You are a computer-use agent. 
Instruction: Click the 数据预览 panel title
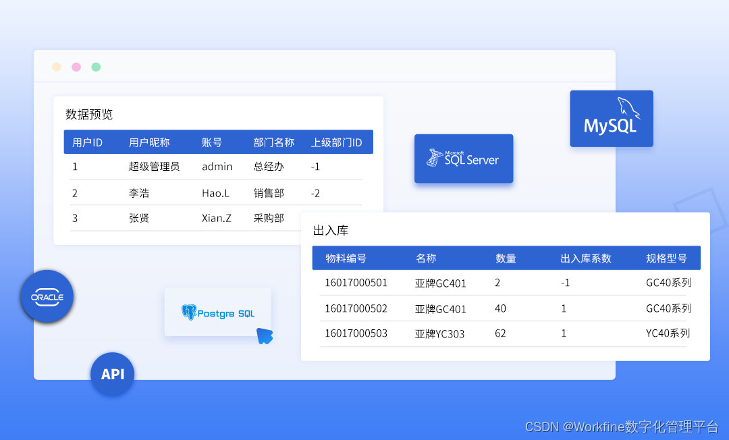click(x=89, y=114)
